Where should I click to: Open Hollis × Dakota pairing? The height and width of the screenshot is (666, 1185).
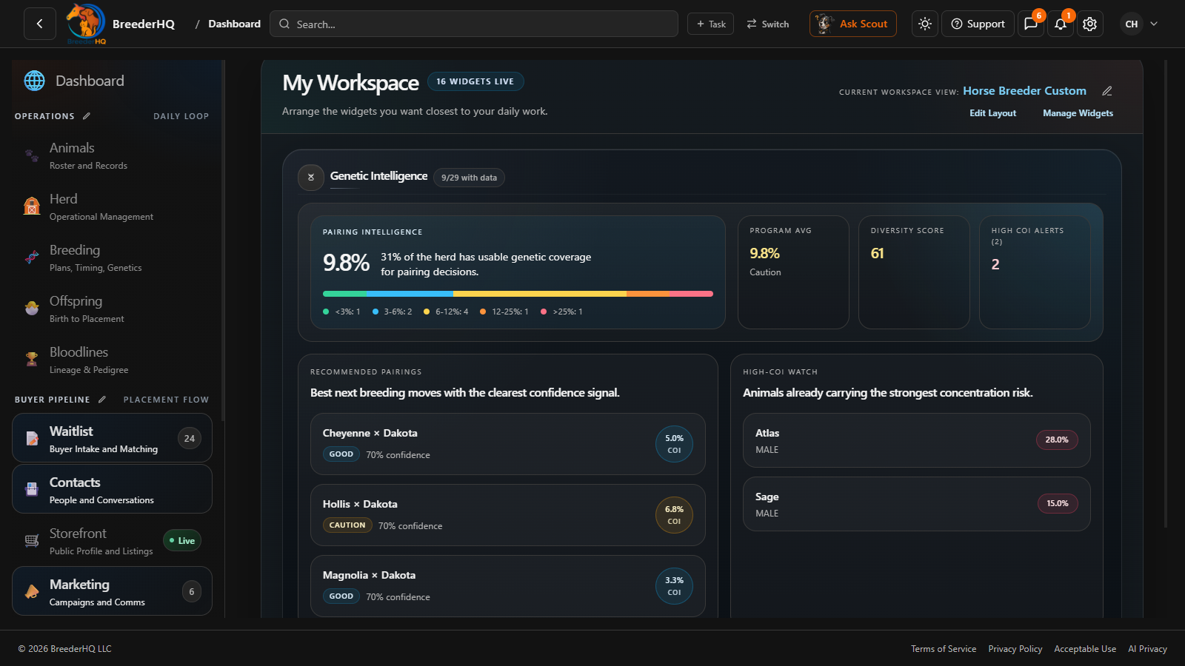coord(508,515)
